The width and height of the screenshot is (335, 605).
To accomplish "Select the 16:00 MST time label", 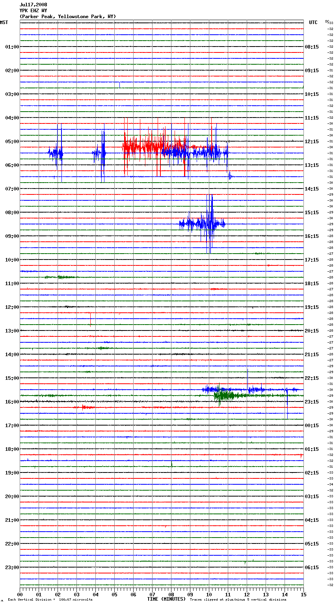I will click(12, 402).
